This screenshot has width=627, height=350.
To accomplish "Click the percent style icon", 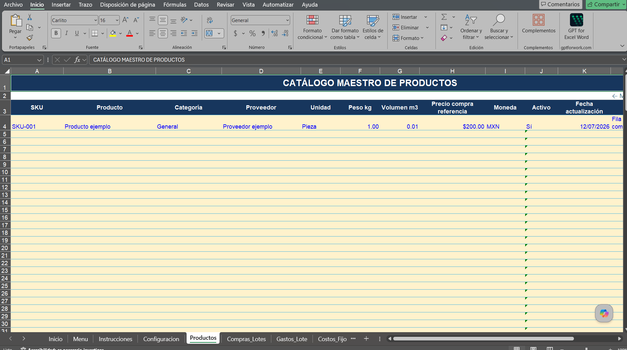I will tap(253, 33).
